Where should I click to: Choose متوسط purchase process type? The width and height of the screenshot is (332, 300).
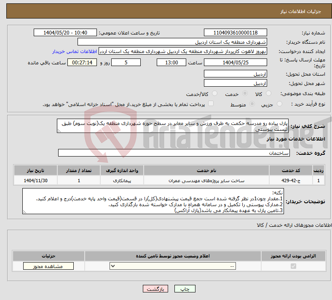pyautogui.click(x=252, y=104)
